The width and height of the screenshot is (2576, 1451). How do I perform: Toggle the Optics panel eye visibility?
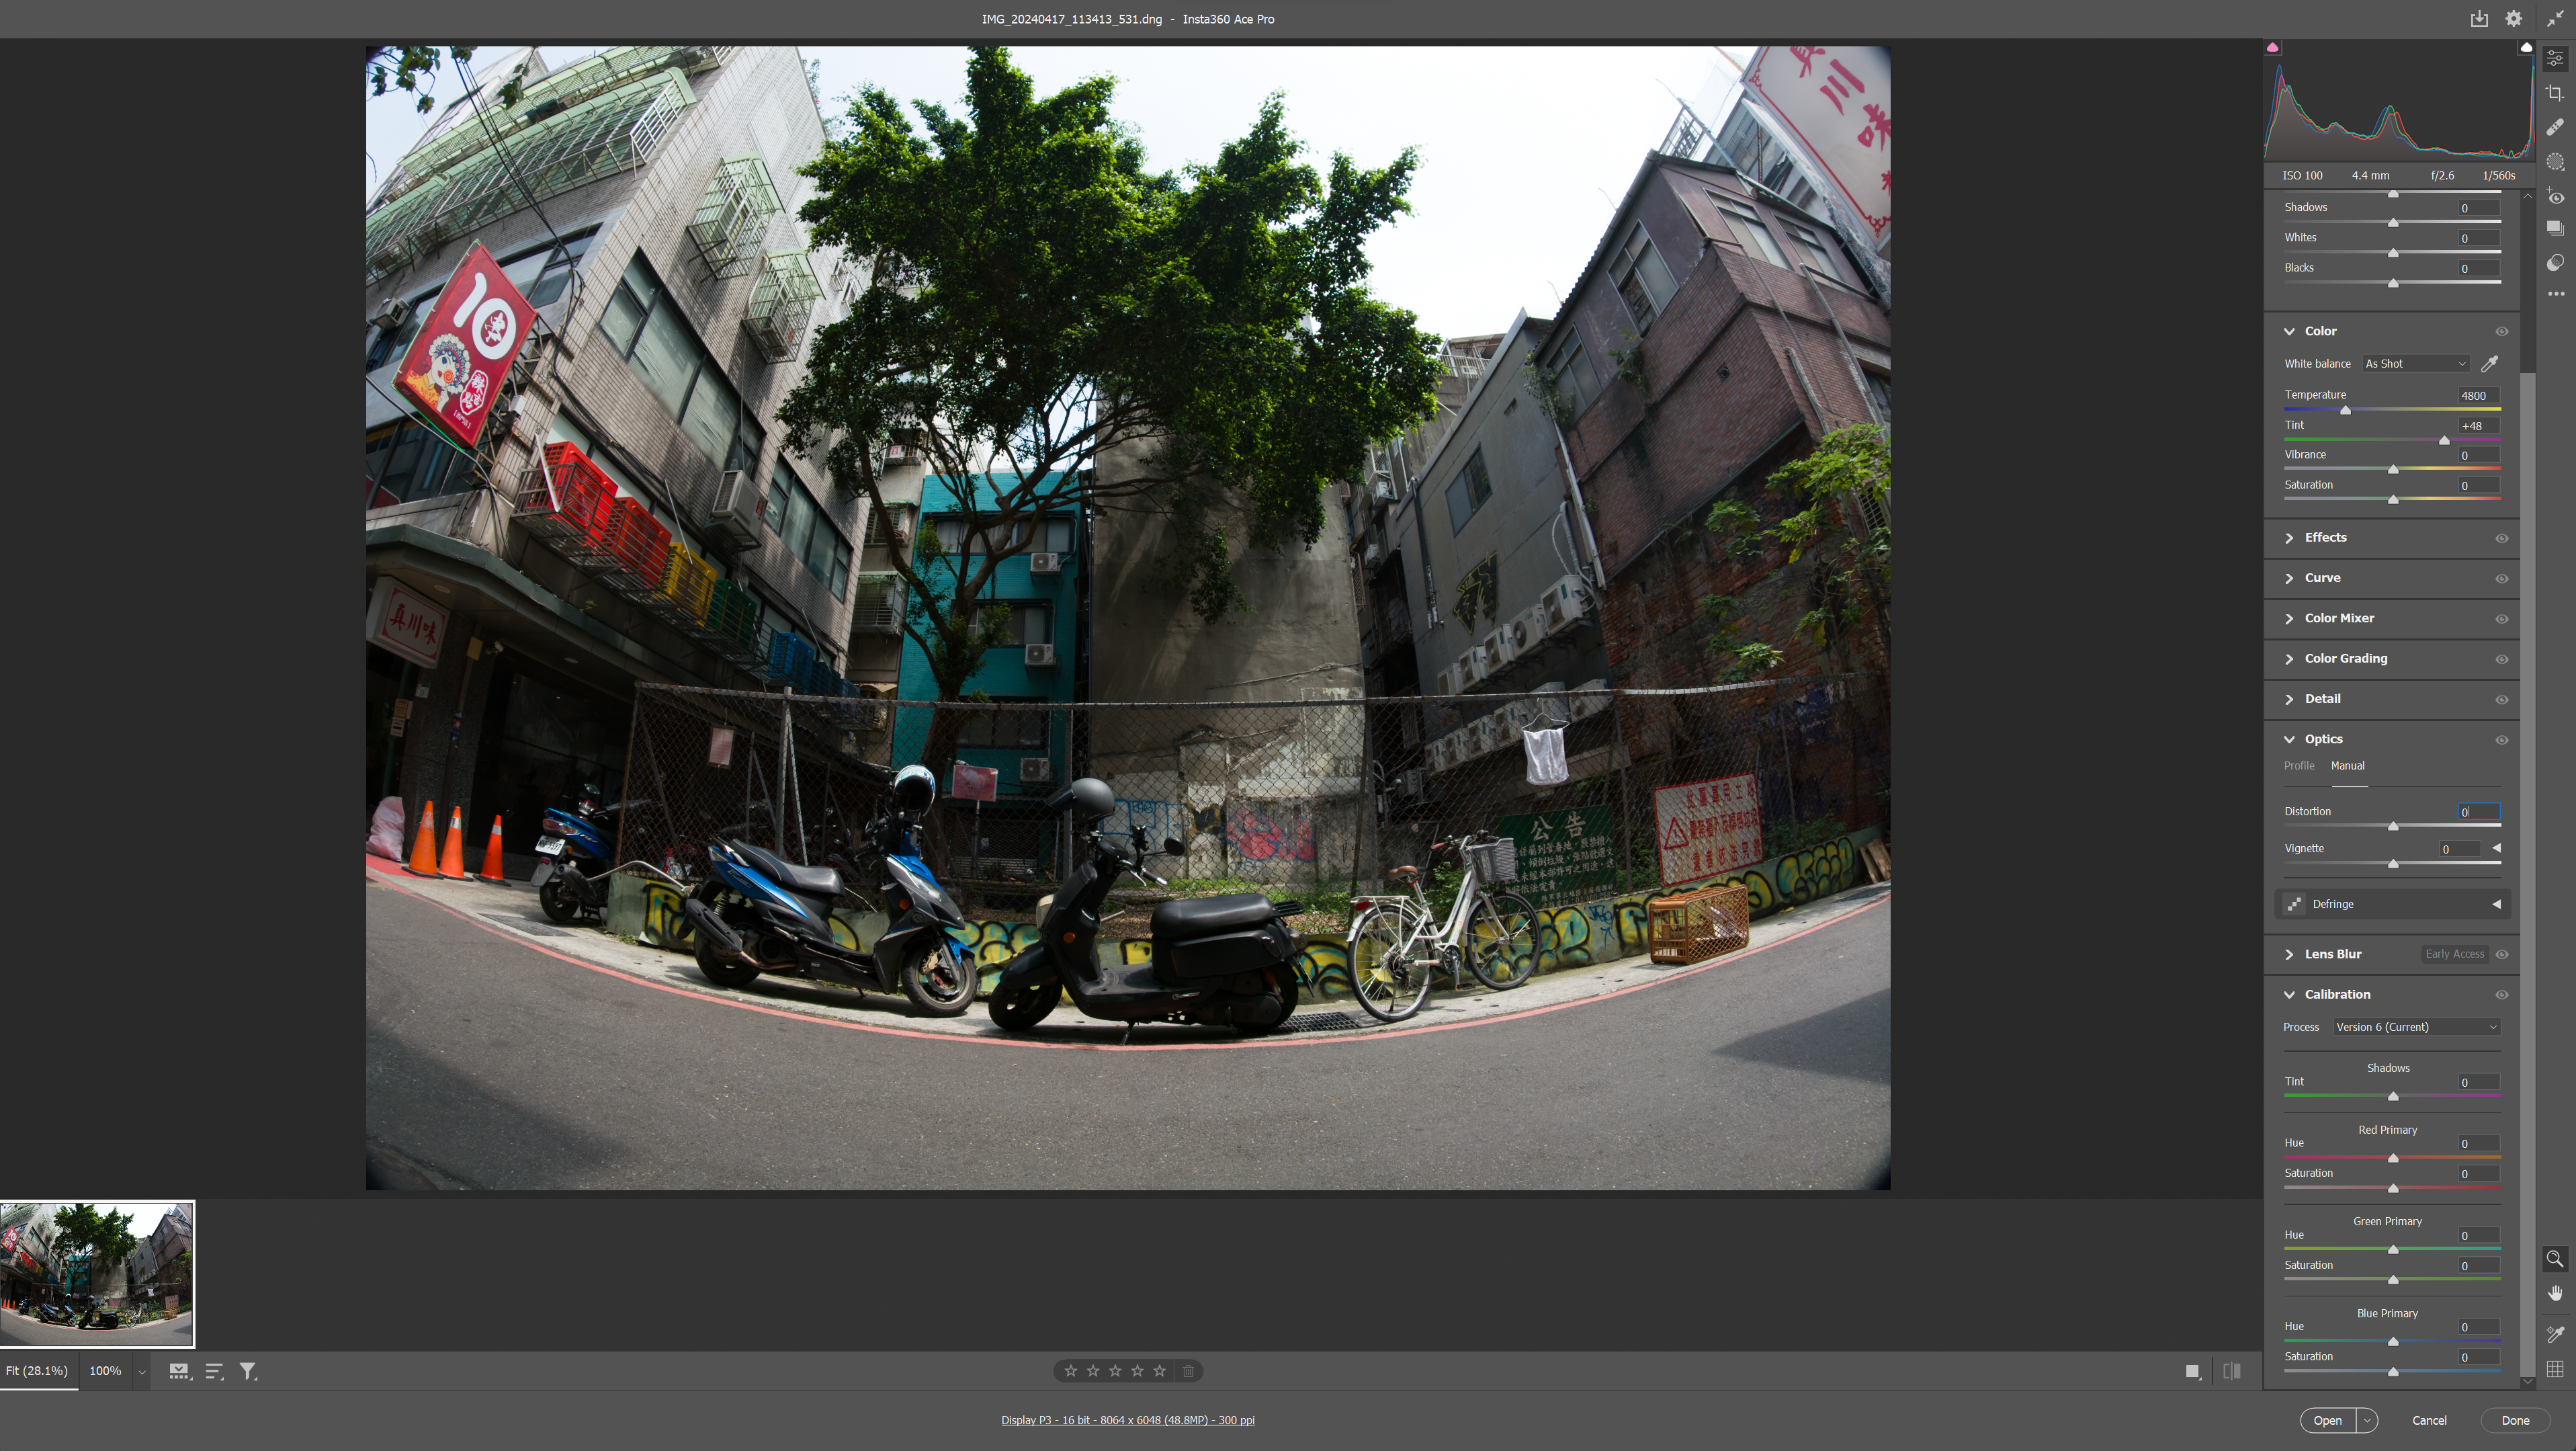tap(2501, 740)
